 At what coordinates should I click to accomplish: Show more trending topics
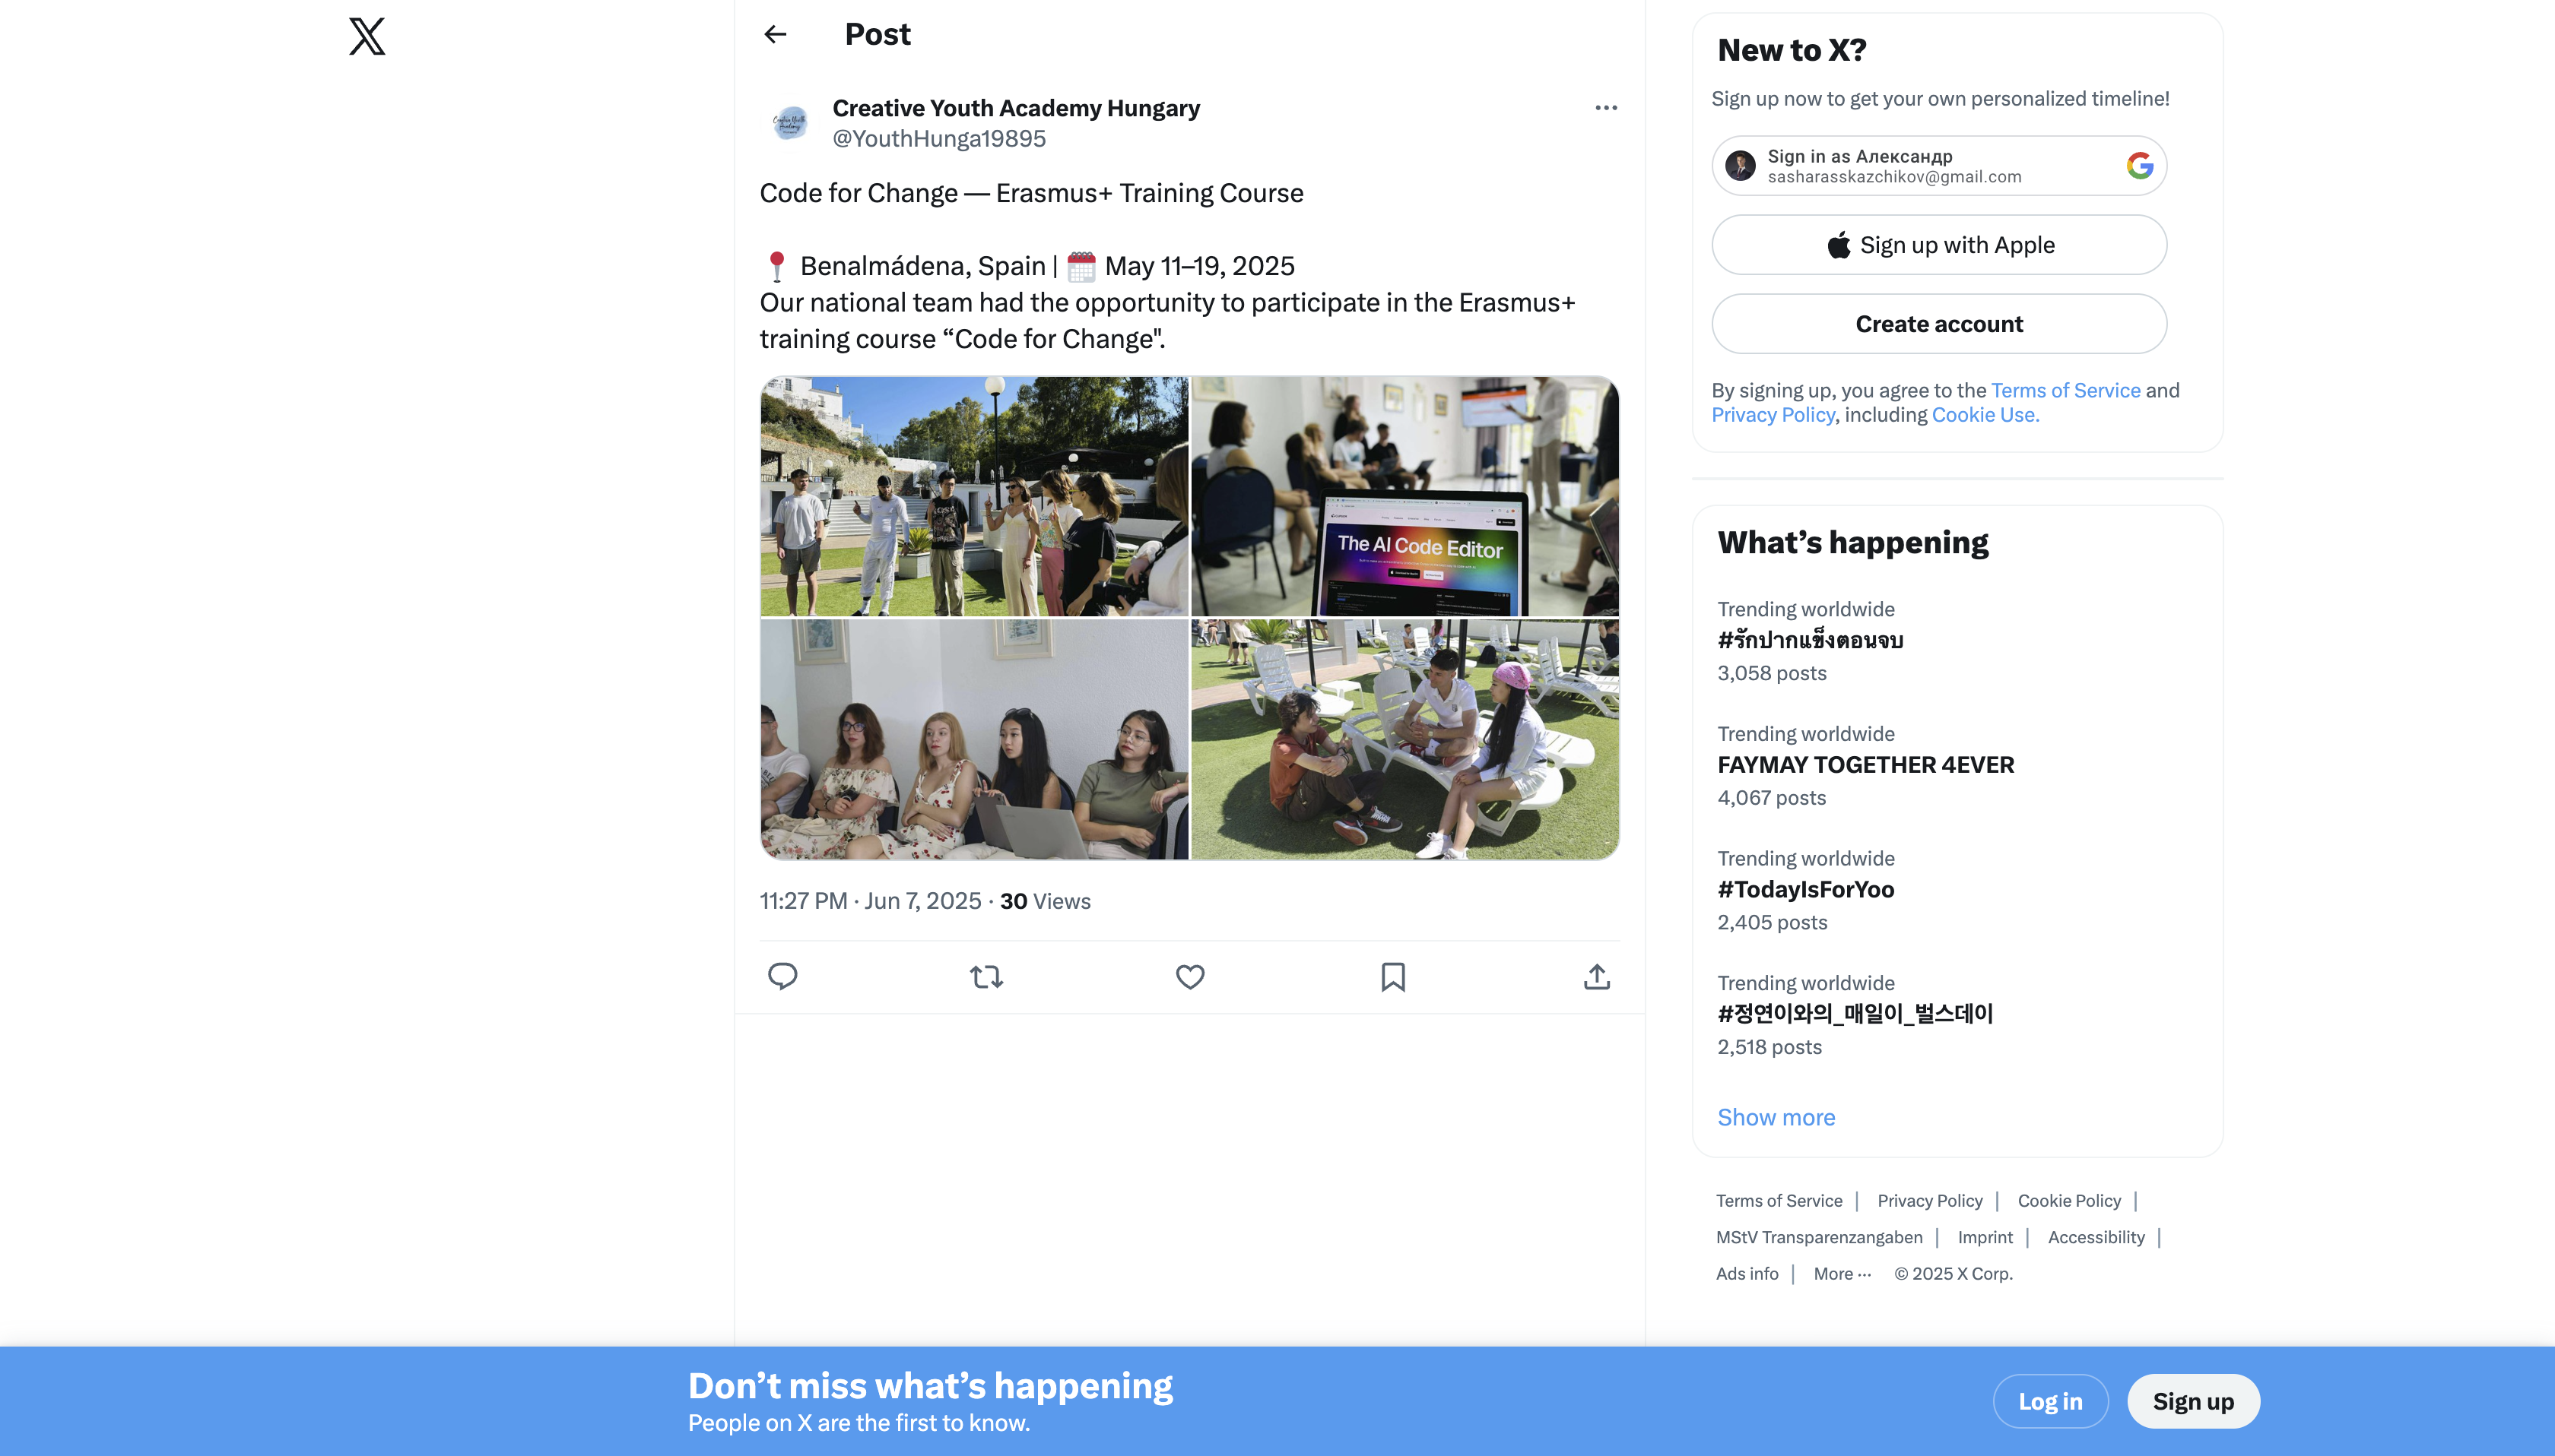(1776, 1117)
